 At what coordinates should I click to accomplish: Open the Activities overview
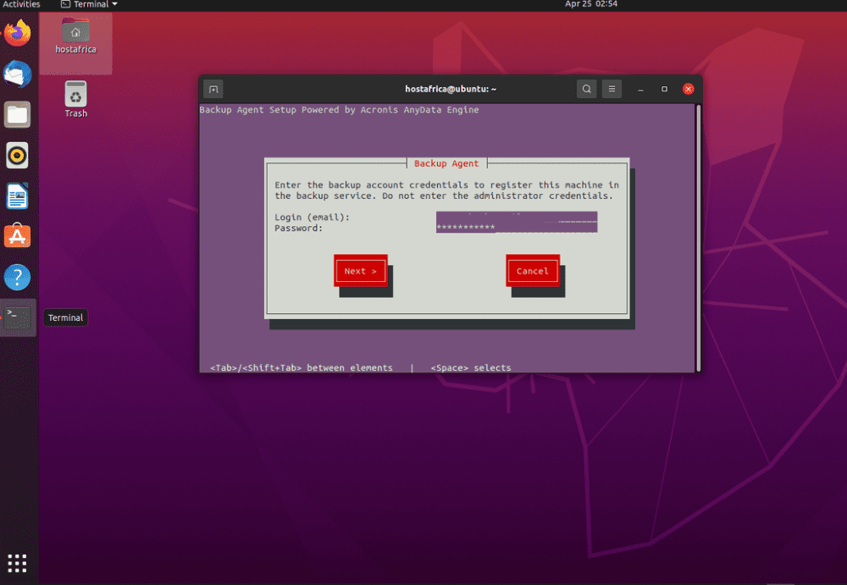click(21, 4)
